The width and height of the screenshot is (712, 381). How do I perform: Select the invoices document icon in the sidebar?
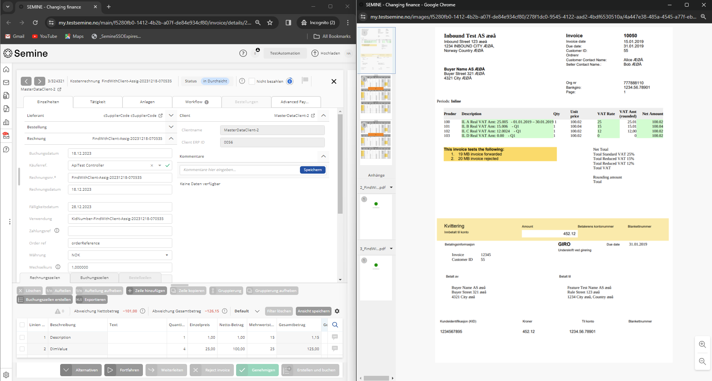click(x=6, y=95)
